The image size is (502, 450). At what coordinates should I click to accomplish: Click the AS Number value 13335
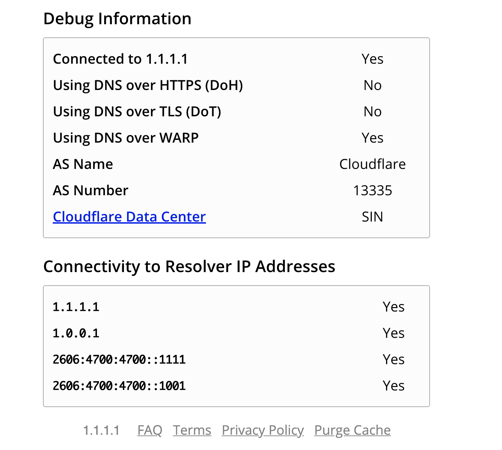(x=373, y=190)
